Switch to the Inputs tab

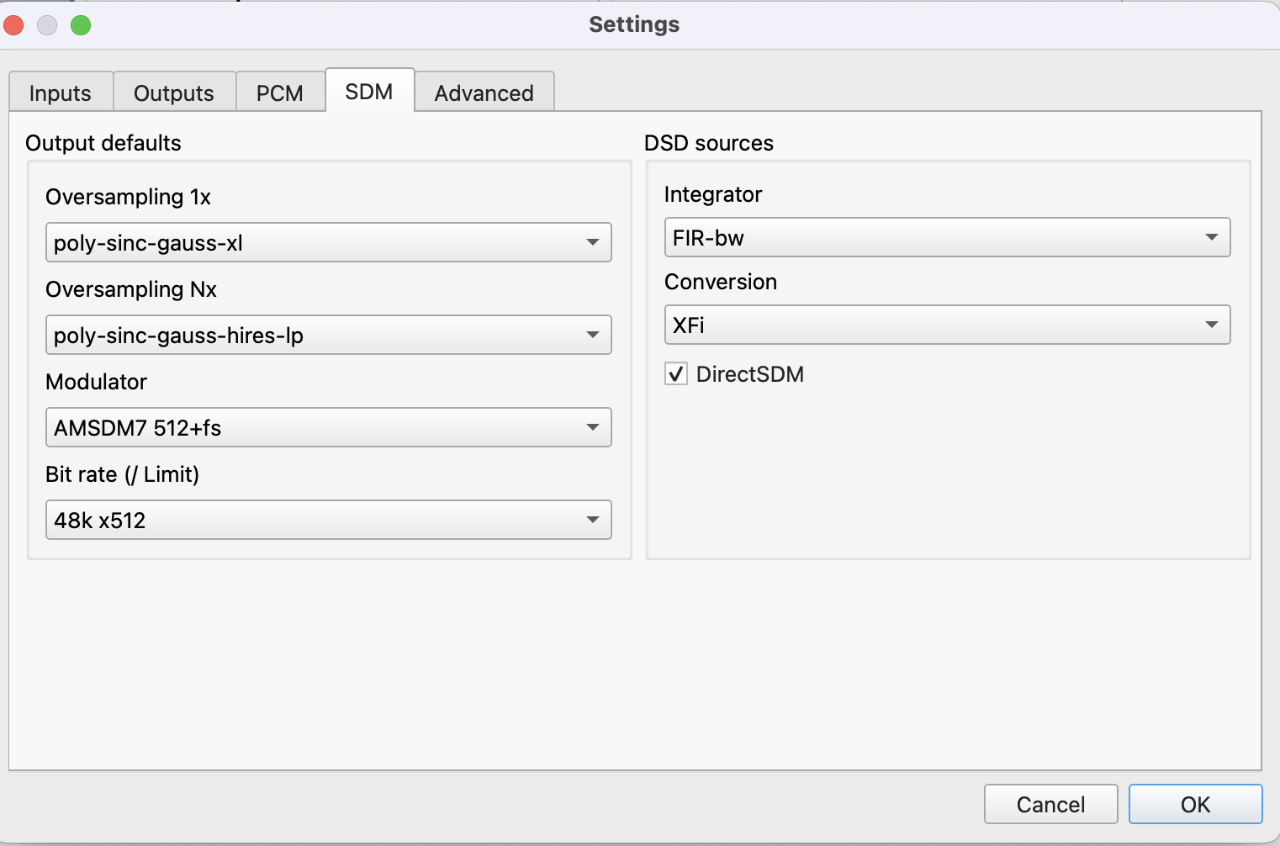coord(61,93)
